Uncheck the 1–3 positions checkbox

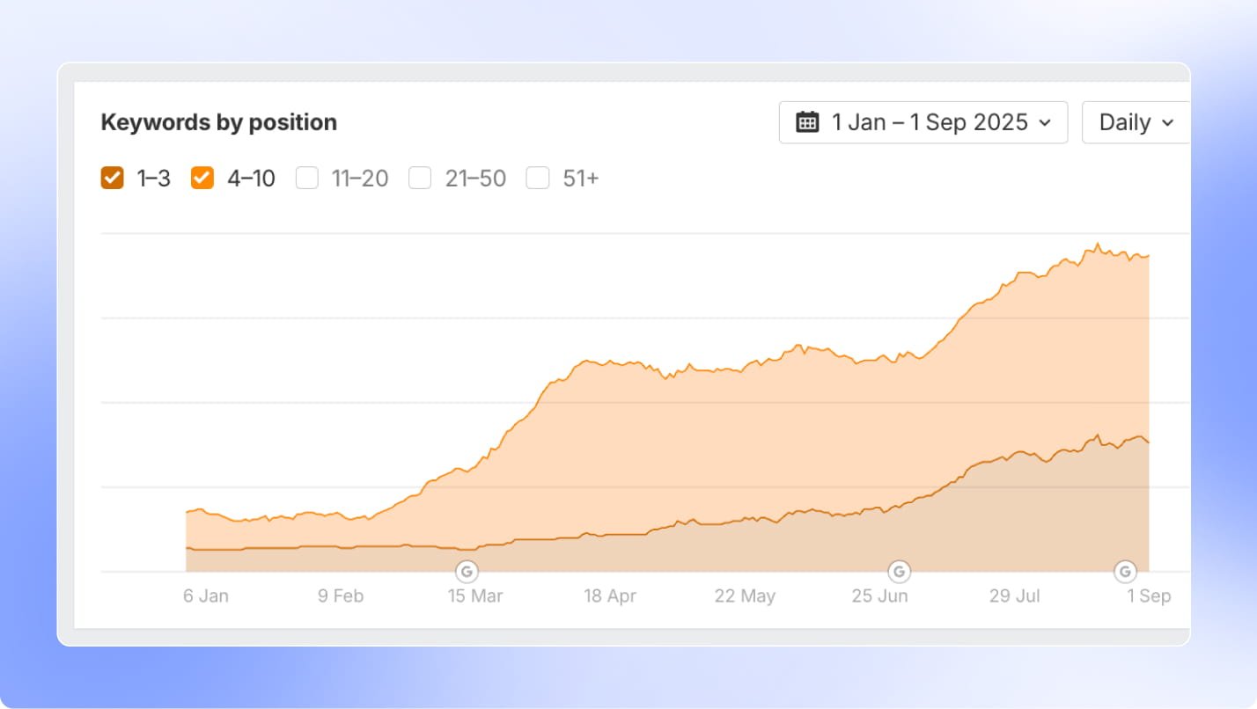(113, 179)
